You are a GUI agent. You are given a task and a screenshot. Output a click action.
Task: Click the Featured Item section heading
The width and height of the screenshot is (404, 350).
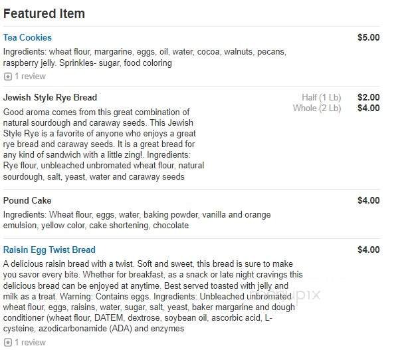pos(44,13)
